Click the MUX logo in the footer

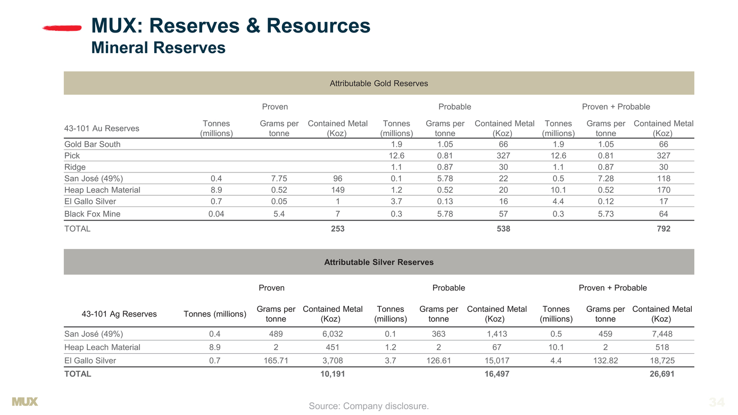tap(25, 402)
